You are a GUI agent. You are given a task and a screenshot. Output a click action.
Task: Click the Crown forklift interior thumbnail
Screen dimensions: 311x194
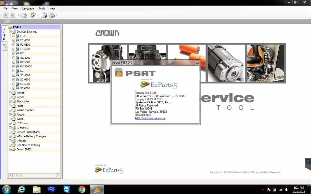coord(265,63)
